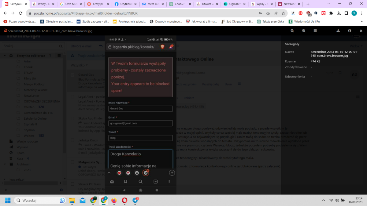This screenshot has height=206, width=367.
Task: Click the Windows taskbar Wyszukaj search box
Action: [40, 200]
